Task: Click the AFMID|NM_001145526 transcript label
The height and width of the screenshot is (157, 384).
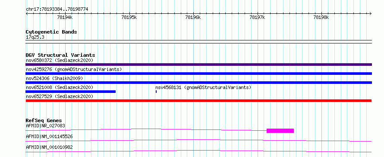Action: tap(49, 136)
